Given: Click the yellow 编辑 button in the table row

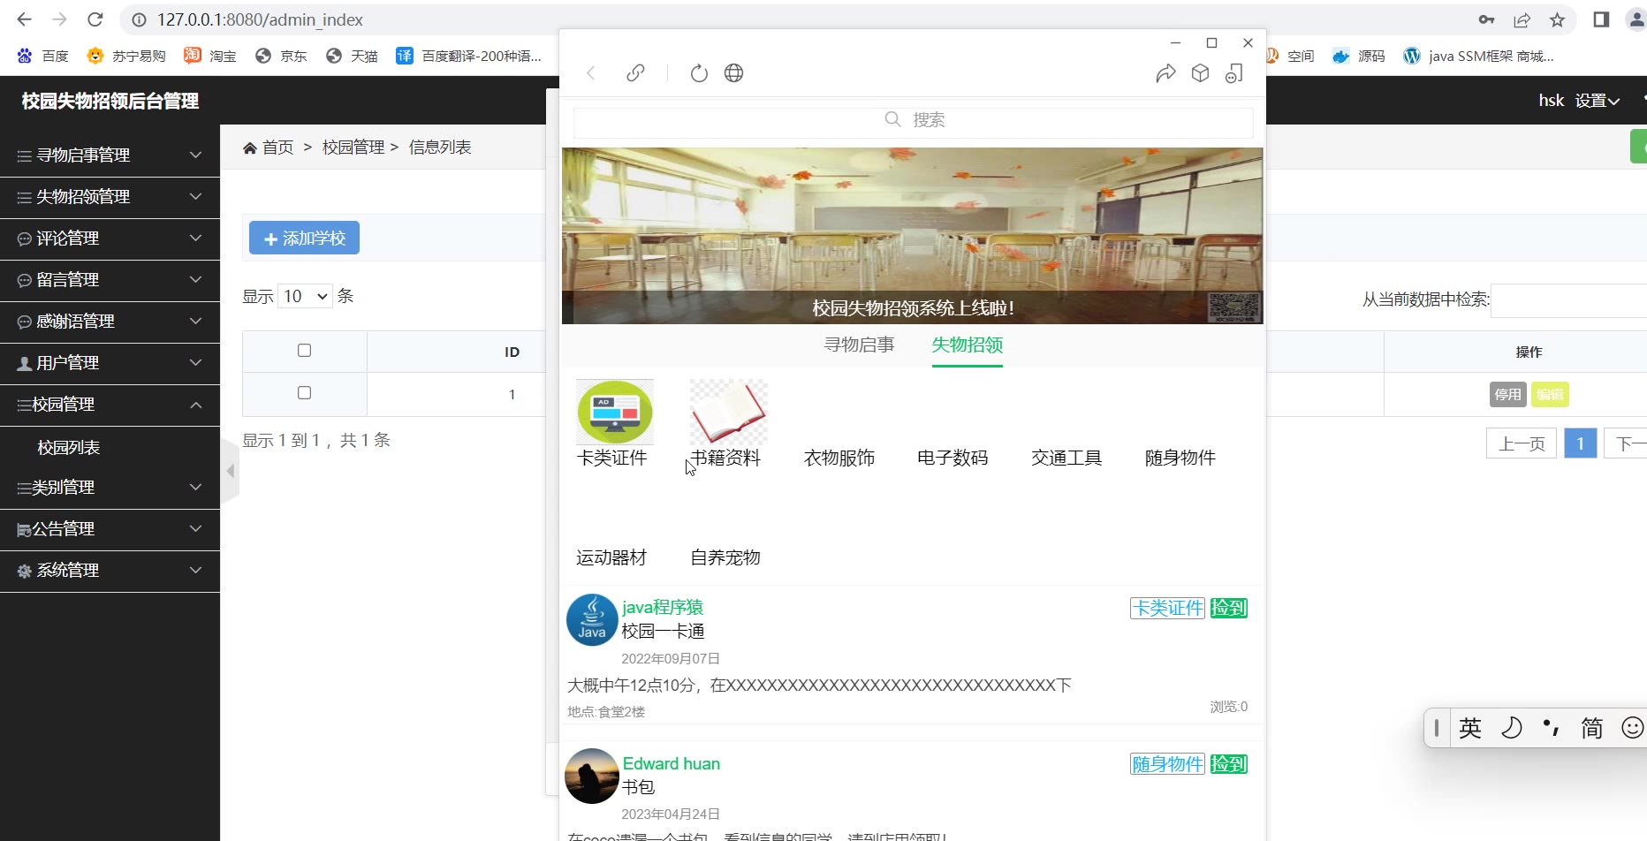Looking at the screenshot, I should pyautogui.click(x=1550, y=395).
